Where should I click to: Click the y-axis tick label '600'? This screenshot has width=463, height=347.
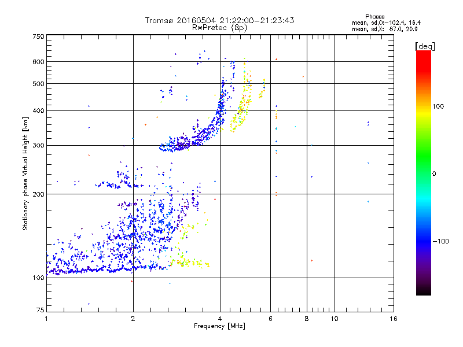(x=38, y=62)
